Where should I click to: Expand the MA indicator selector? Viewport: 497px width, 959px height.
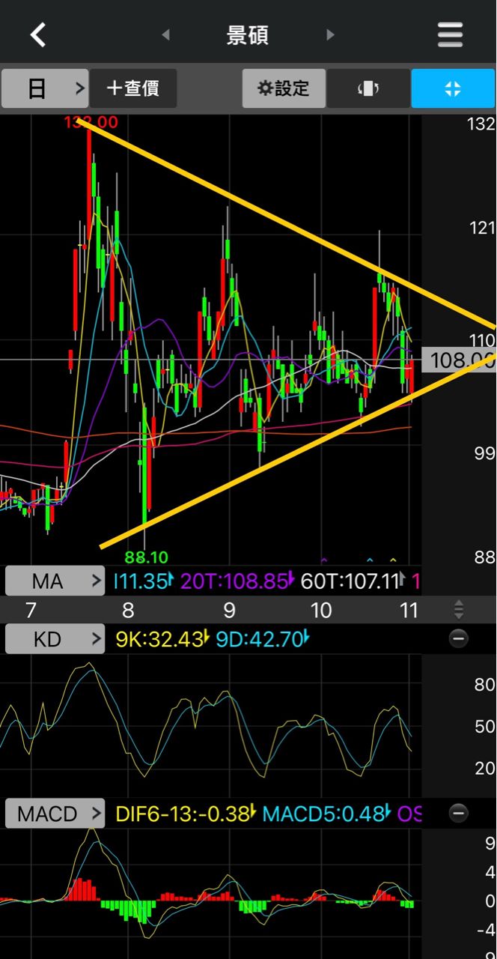pyautogui.click(x=55, y=581)
